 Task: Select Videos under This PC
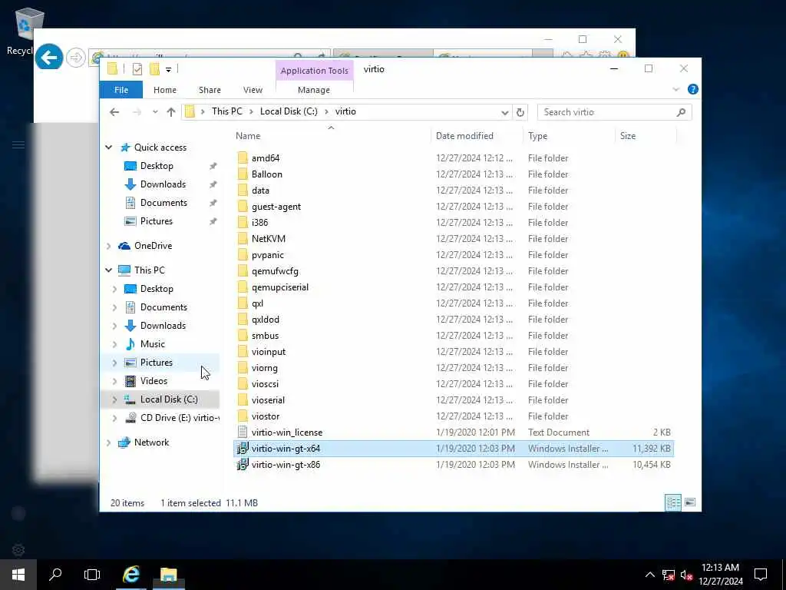[154, 381]
